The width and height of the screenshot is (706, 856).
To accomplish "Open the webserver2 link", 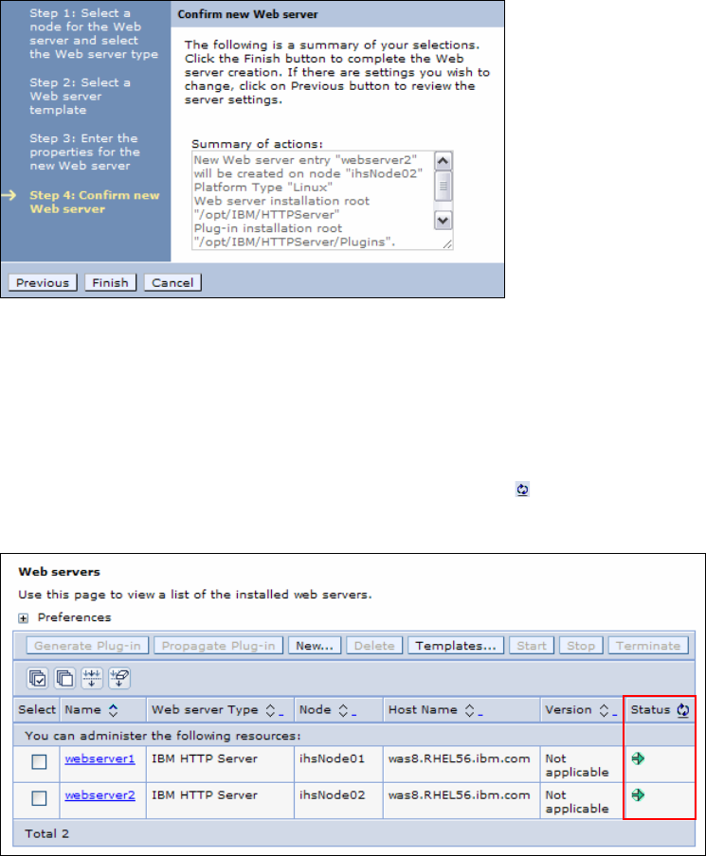I will [x=100, y=795].
